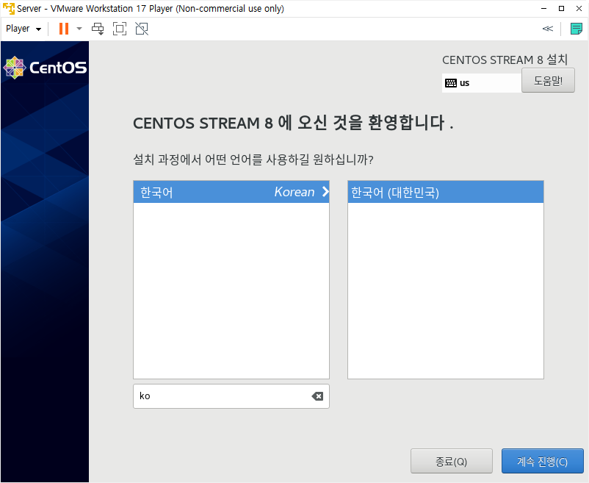Image resolution: width=589 pixels, height=483 pixels.
Task: Open the VMware notes icon
Action: (x=576, y=29)
